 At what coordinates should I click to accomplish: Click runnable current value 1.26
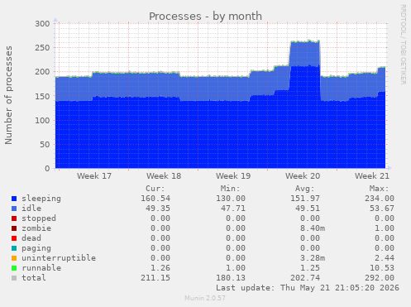160,268
